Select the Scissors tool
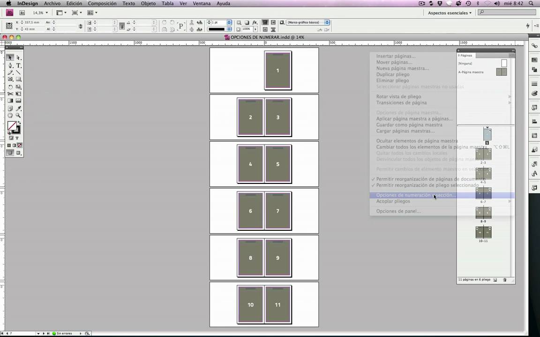Image resolution: width=540 pixels, height=337 pixels. 10,94
